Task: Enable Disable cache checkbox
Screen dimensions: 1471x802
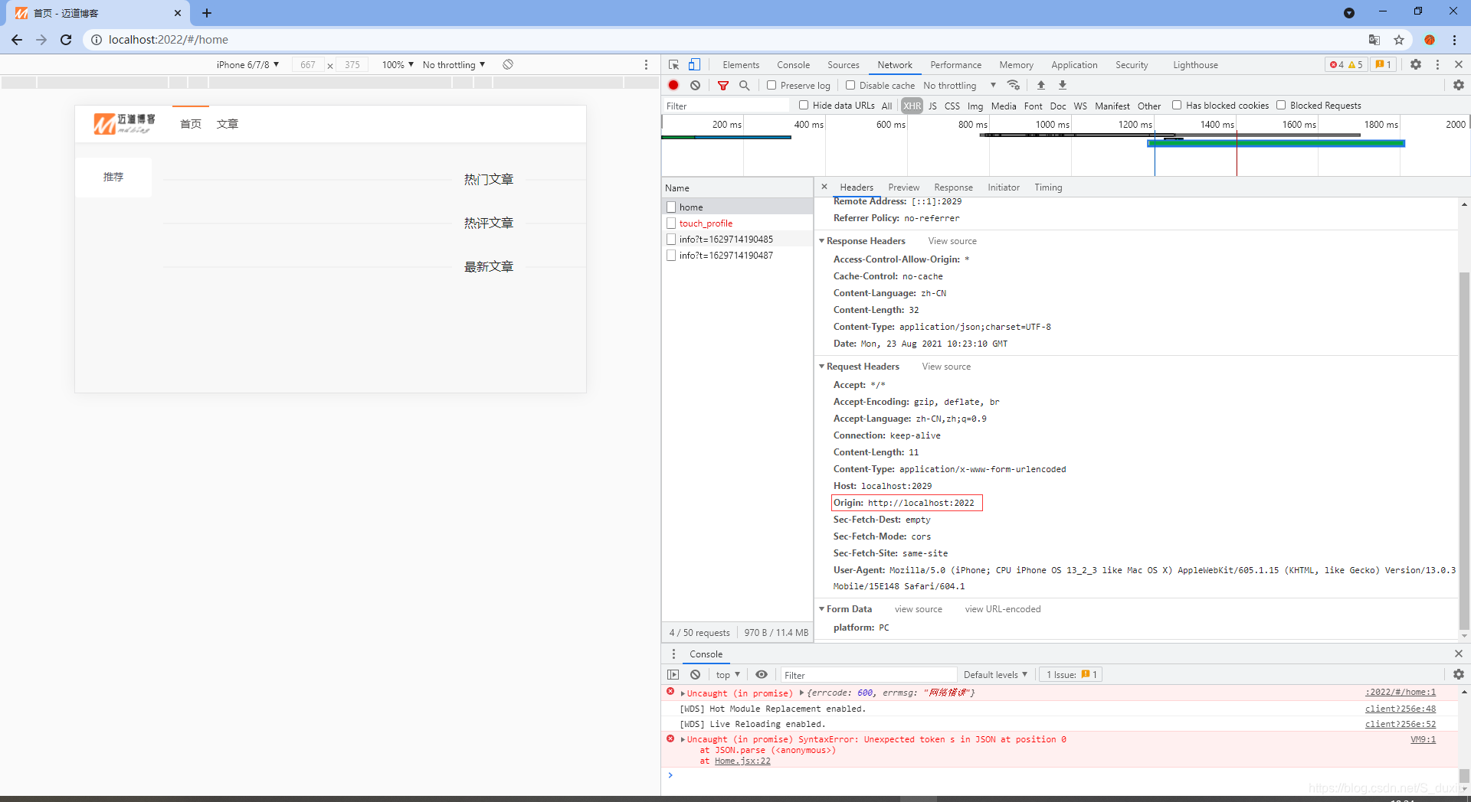Action: [850, 85]
